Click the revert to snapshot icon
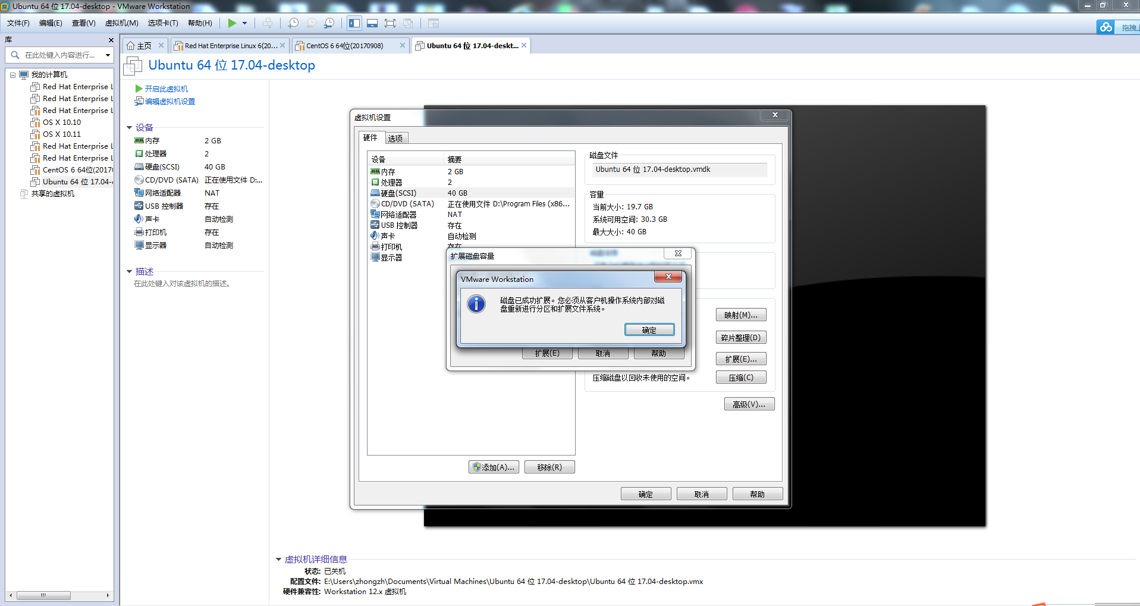The width and height of the screenshot is (1140, 606). 311,23
